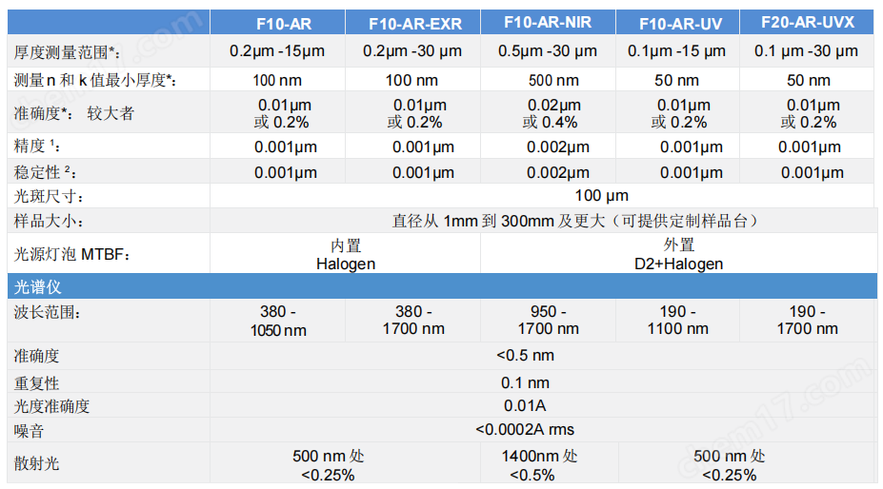Click the F10-AR-NIR column header
The width and height of the screenshot is (883, 489).
pyautogui.click(x=547, y=23)
